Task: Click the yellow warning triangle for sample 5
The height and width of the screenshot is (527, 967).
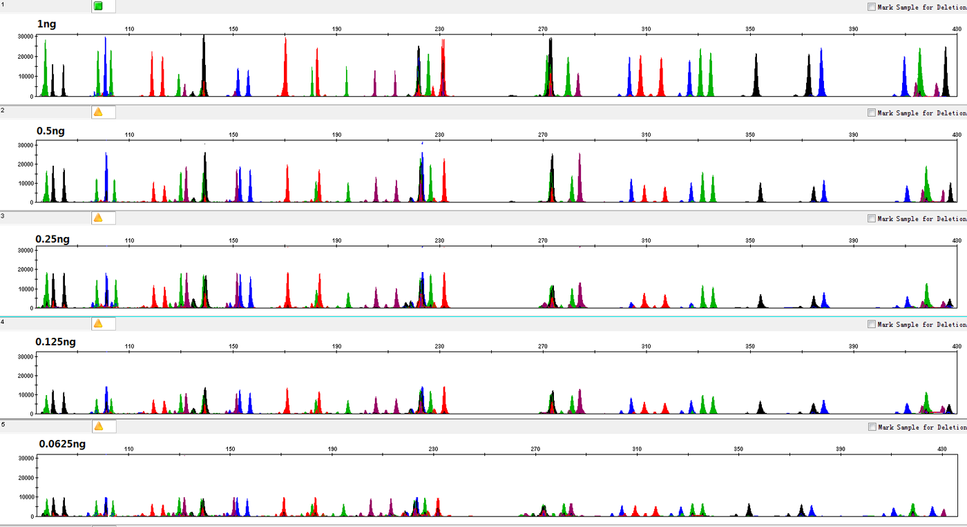Action: pyautogui.click(x=98, y=426)
